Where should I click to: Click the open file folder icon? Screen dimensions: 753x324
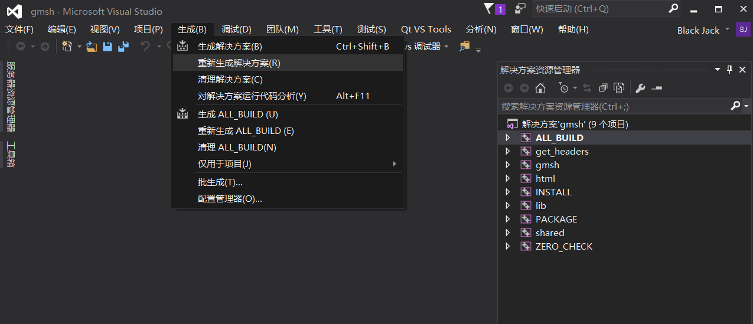tap(92, 46)
